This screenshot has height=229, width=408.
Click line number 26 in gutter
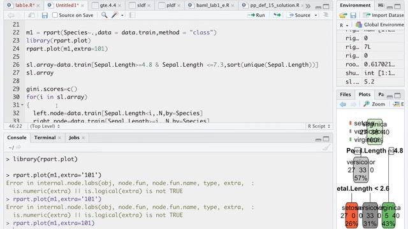[x=16, y=65]
